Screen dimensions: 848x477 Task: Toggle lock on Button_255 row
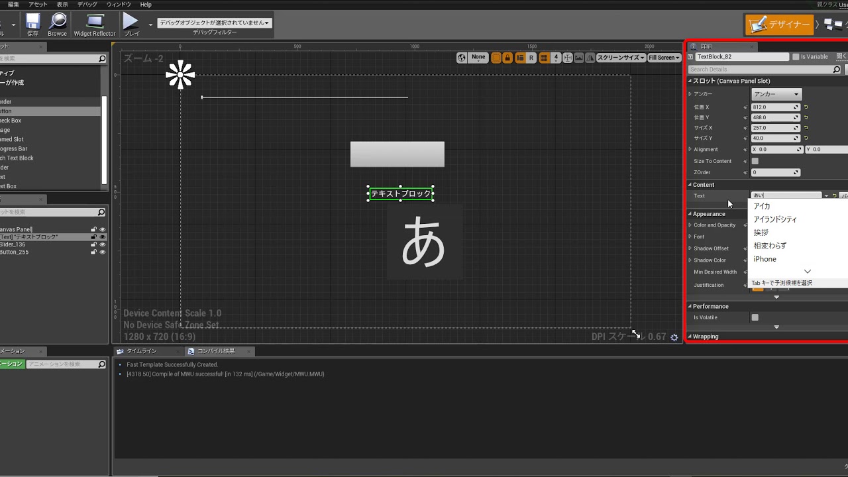tap(93, 252)
